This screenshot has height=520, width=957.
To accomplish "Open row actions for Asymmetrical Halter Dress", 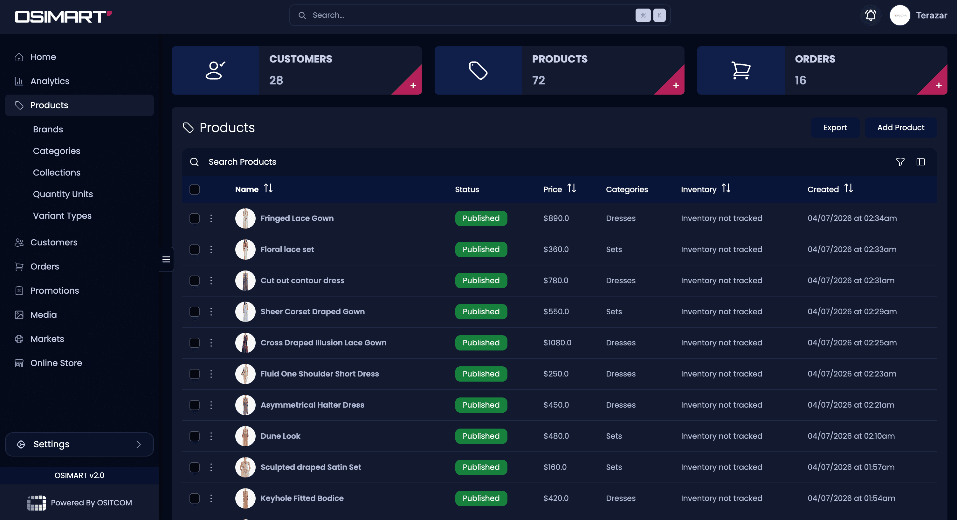I will pyautogui.click(x=211, y=405).
